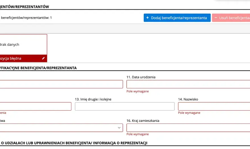The image size is (250, 149).
Task: Click the IDENTYFIKACYJNE BENEFICJENTA/REPREZENTANTA section header
Action: (x=38, y=68)
